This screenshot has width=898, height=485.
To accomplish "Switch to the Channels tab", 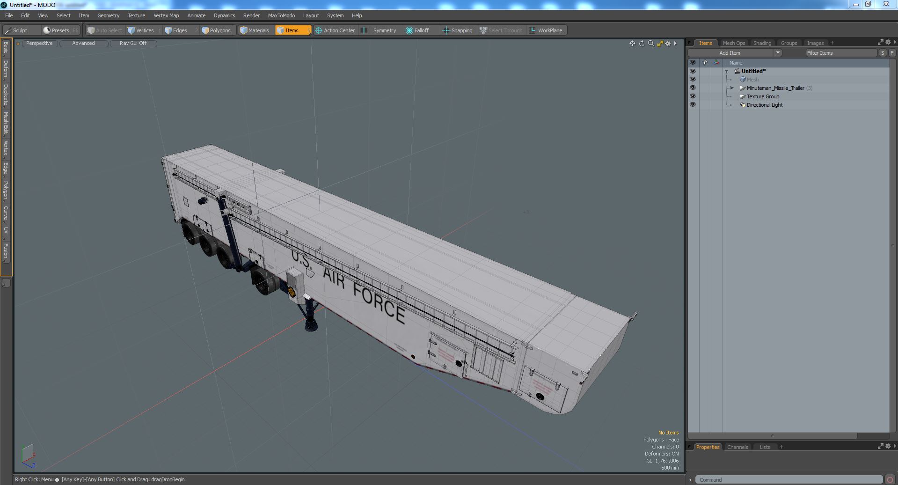I will [737, 447].
